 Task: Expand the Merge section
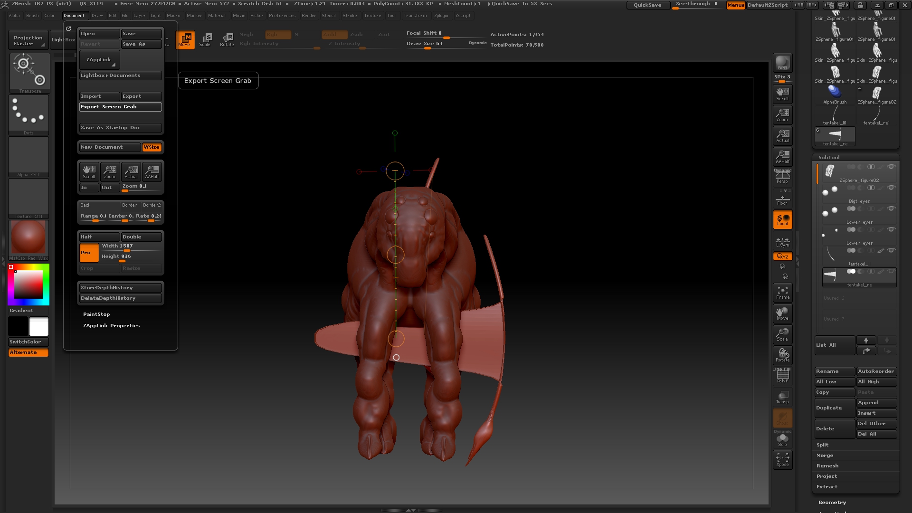[x=825, y=456]
